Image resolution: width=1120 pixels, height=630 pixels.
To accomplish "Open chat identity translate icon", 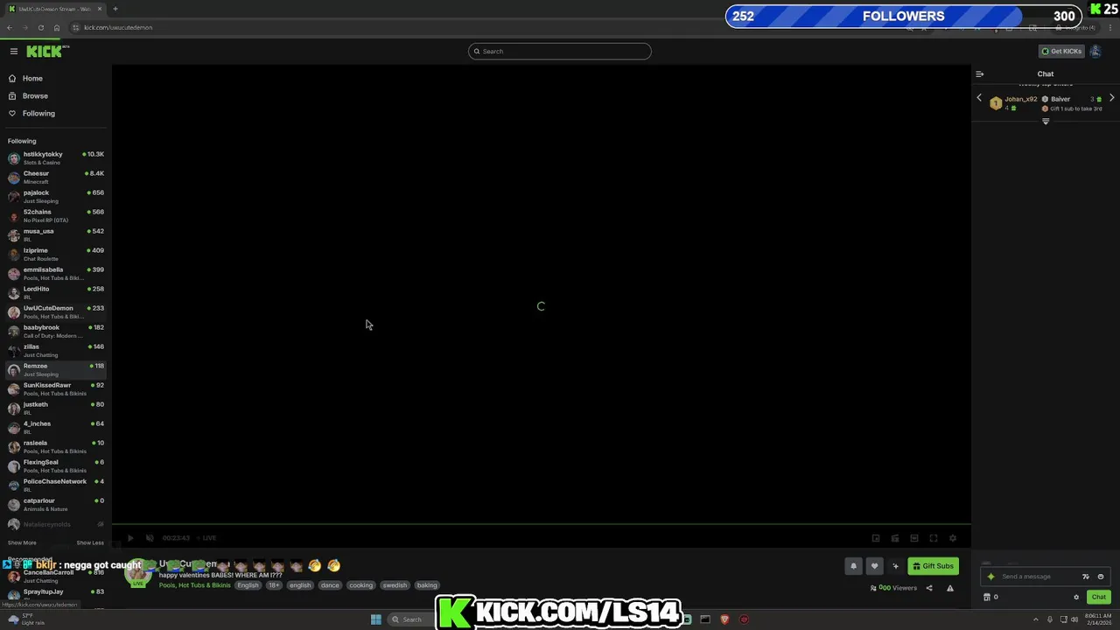I will point(1086,577).
